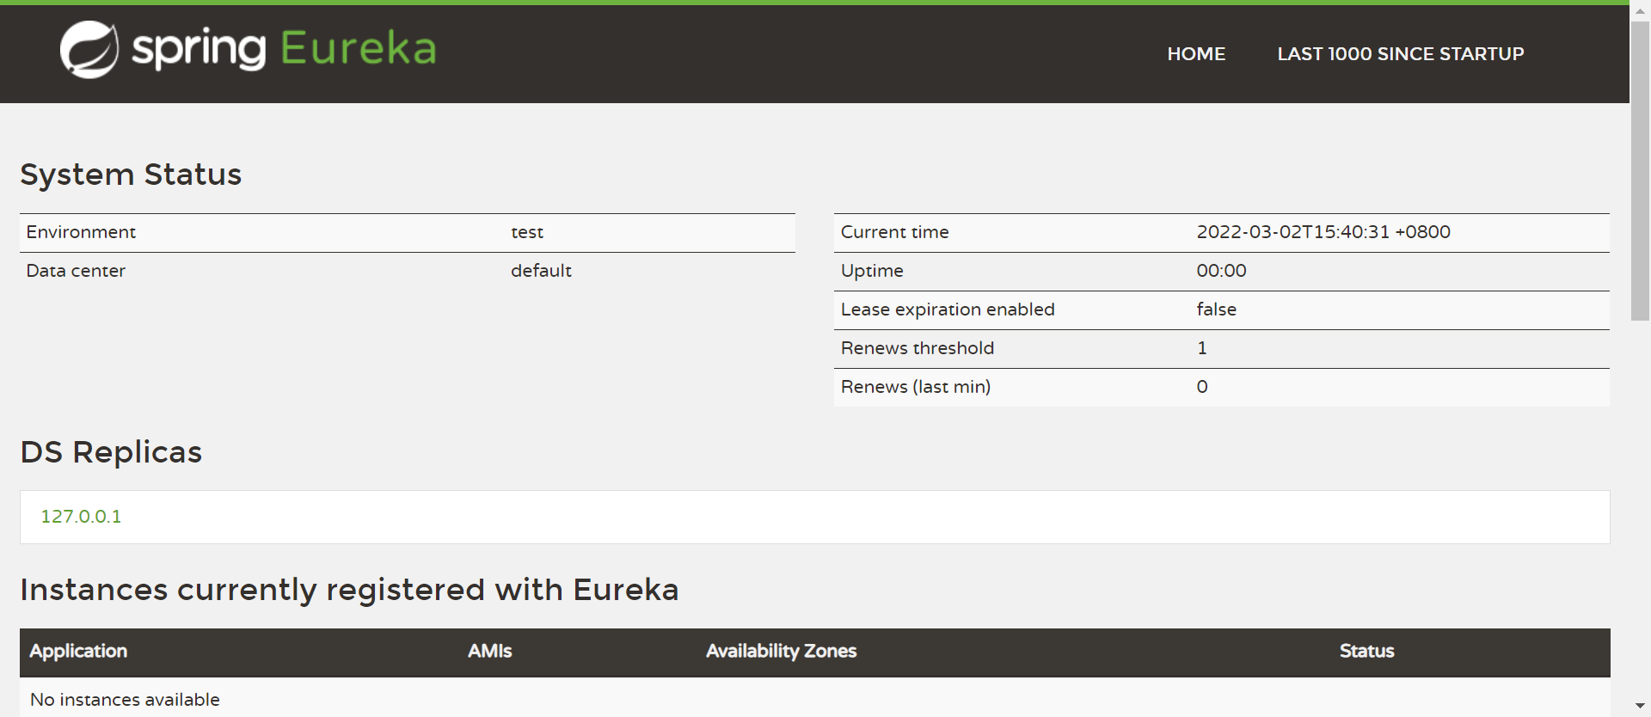Click the Renews threshold value 1

click(x=1202, y=348)
